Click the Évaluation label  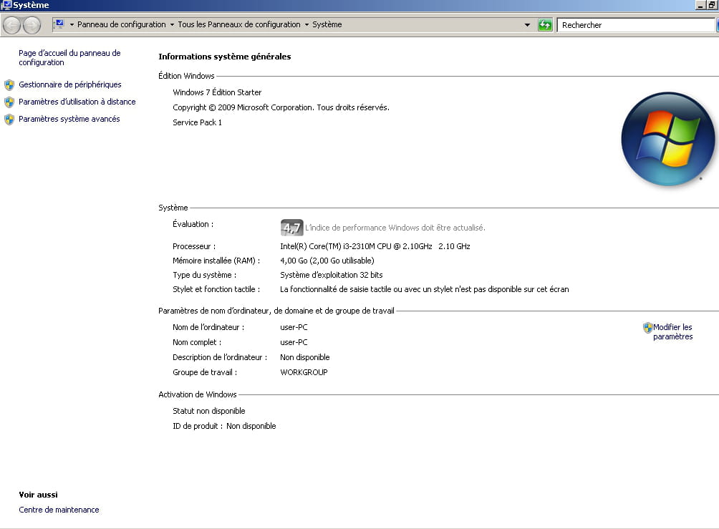(x=193, y=224)
